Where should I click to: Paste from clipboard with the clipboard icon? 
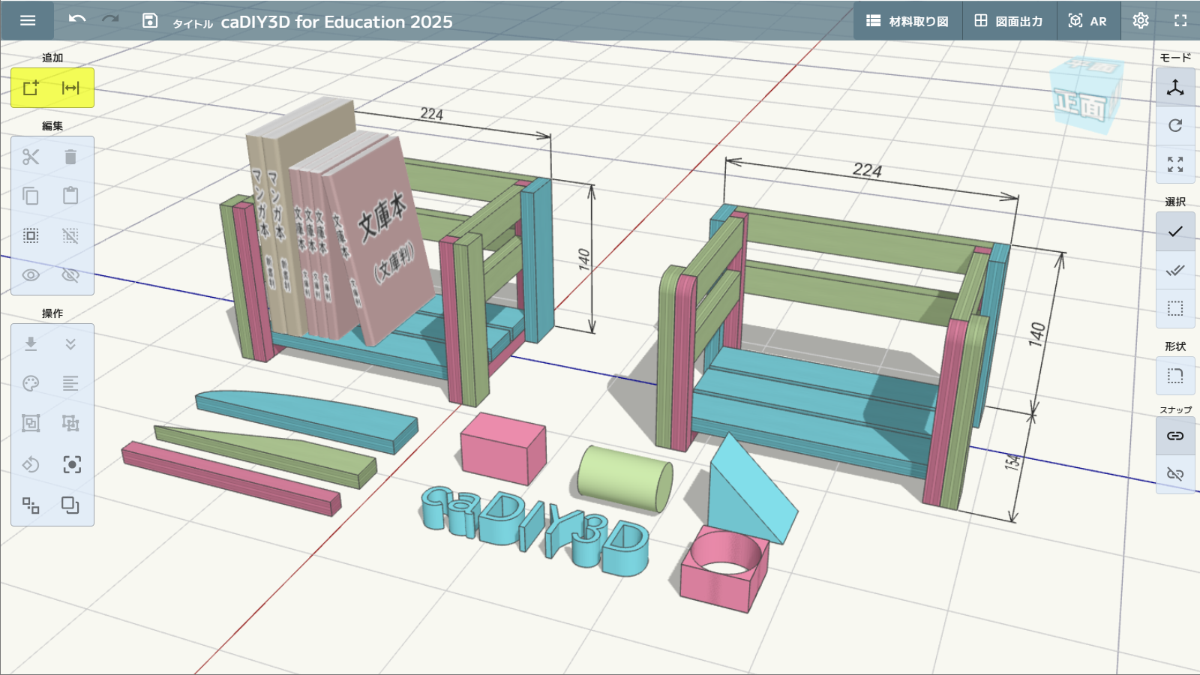point(70,196)
